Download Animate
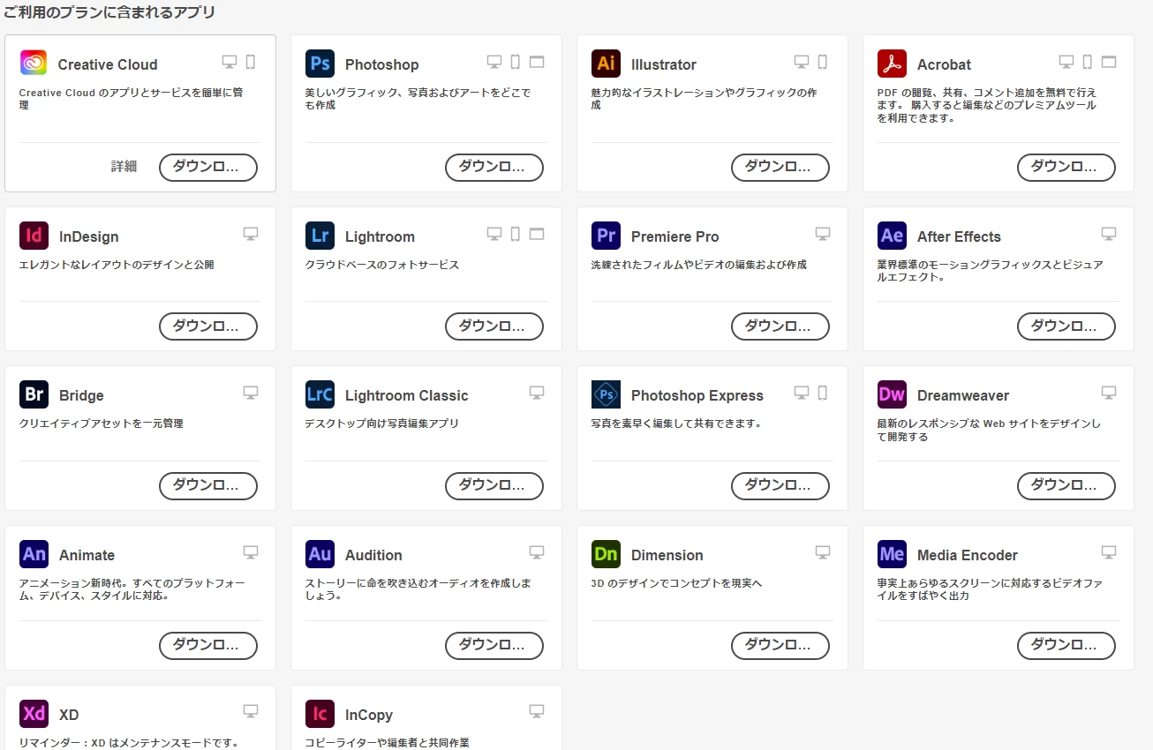Screen dimensions: 1153x750 pyautogui.click(x=208, y=646)
